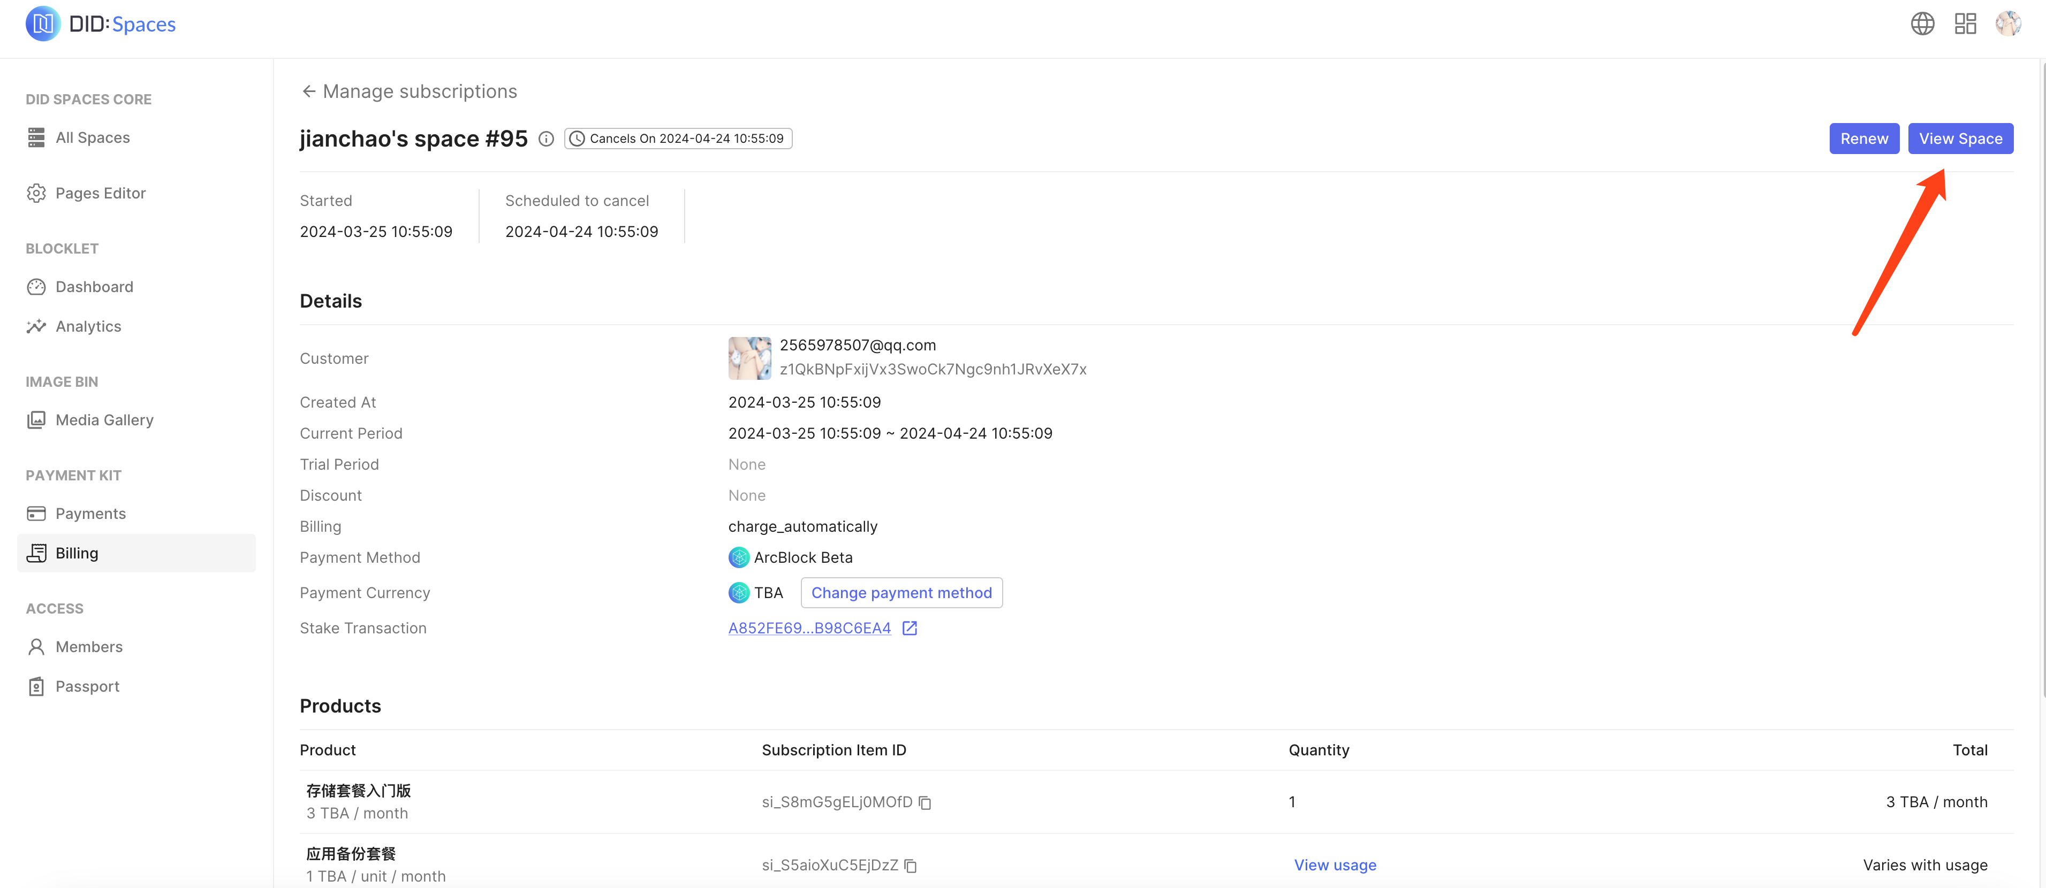2046x888 pixels.
Task: Open the language globe icon
Action: 1922,24
